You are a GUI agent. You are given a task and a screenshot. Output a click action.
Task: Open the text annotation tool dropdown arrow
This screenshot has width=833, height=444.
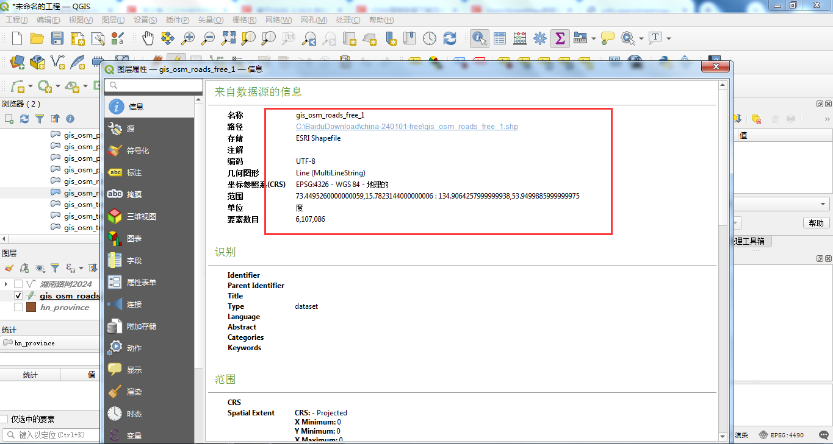point(669,38)
